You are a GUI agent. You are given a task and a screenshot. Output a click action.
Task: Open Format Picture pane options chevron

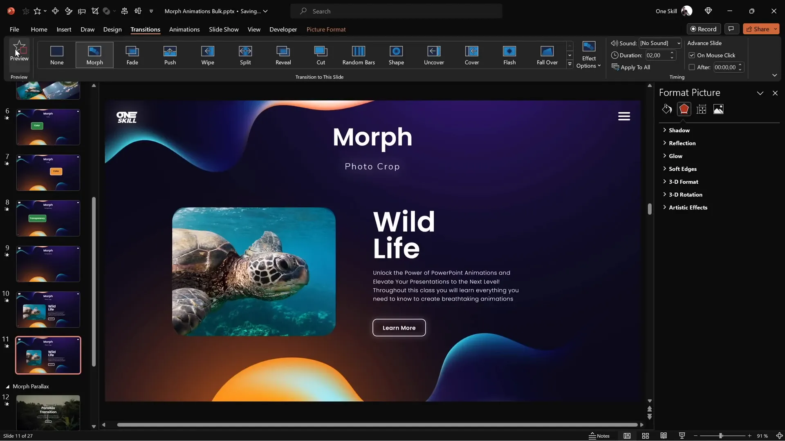pos(760,93)
